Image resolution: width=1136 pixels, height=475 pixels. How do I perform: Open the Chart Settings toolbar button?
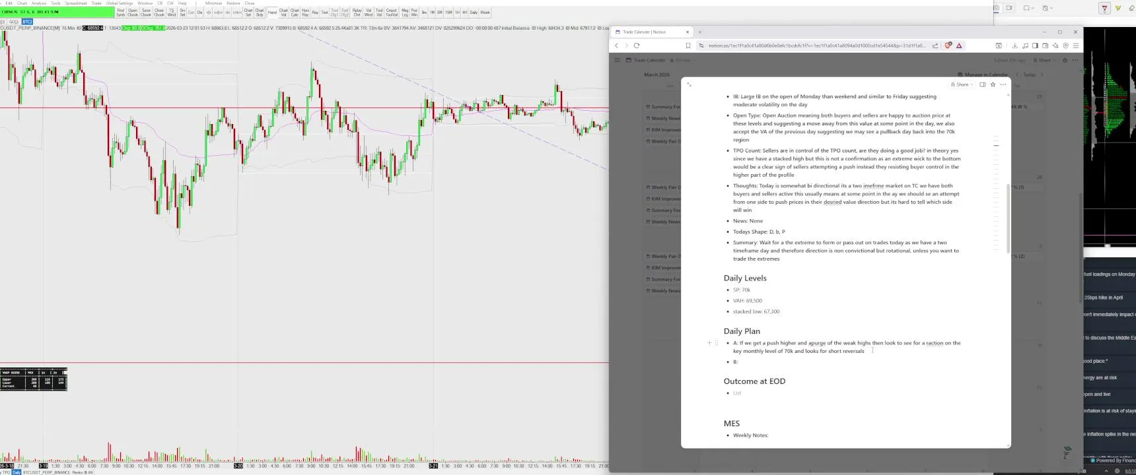click(248, 13)
